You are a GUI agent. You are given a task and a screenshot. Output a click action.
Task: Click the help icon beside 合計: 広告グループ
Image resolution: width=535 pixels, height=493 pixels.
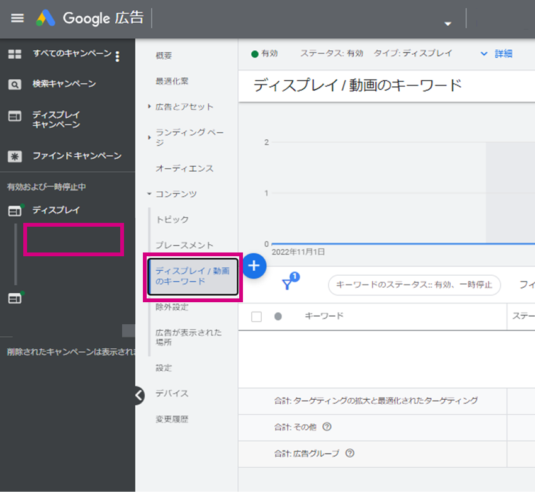350,453
